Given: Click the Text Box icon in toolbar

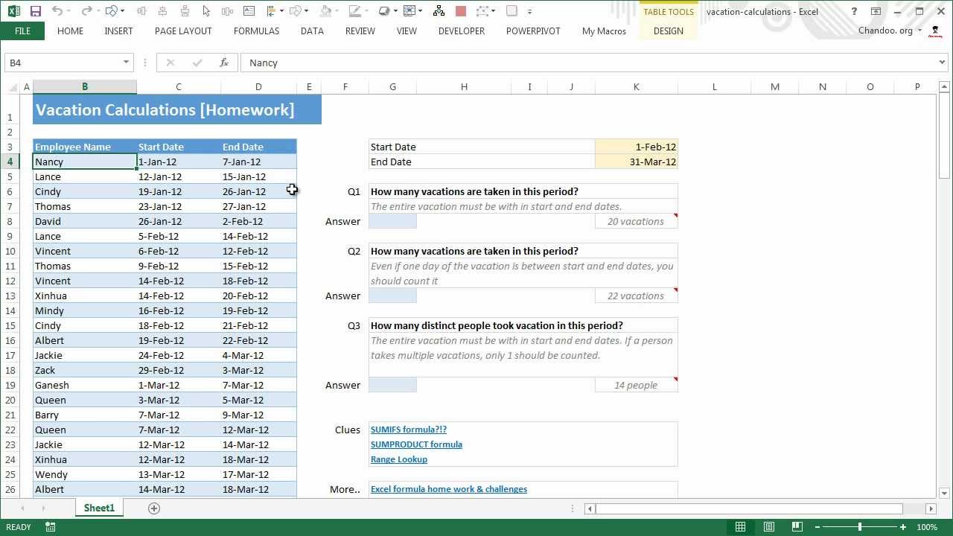Looking at the screenshot, I should (x=249, y=11).
